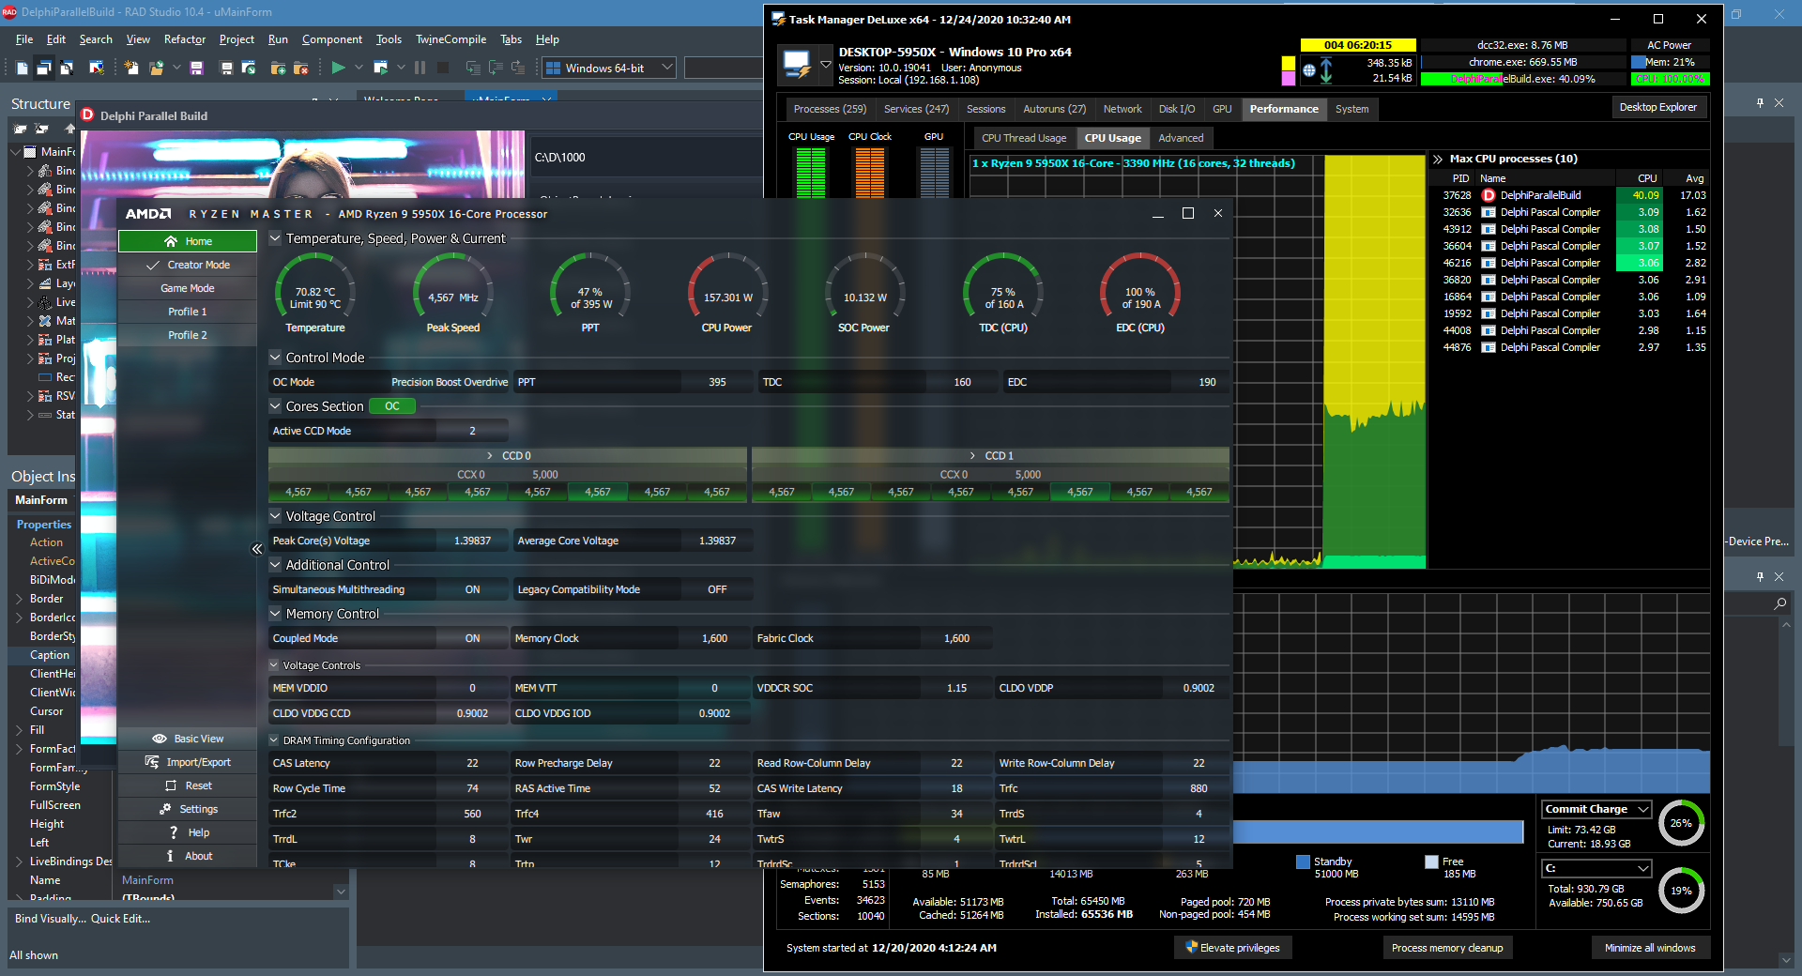Click the Reset icon in Ryzen Master sidebar
The image size is (1802, 976).
coord(171,785)
